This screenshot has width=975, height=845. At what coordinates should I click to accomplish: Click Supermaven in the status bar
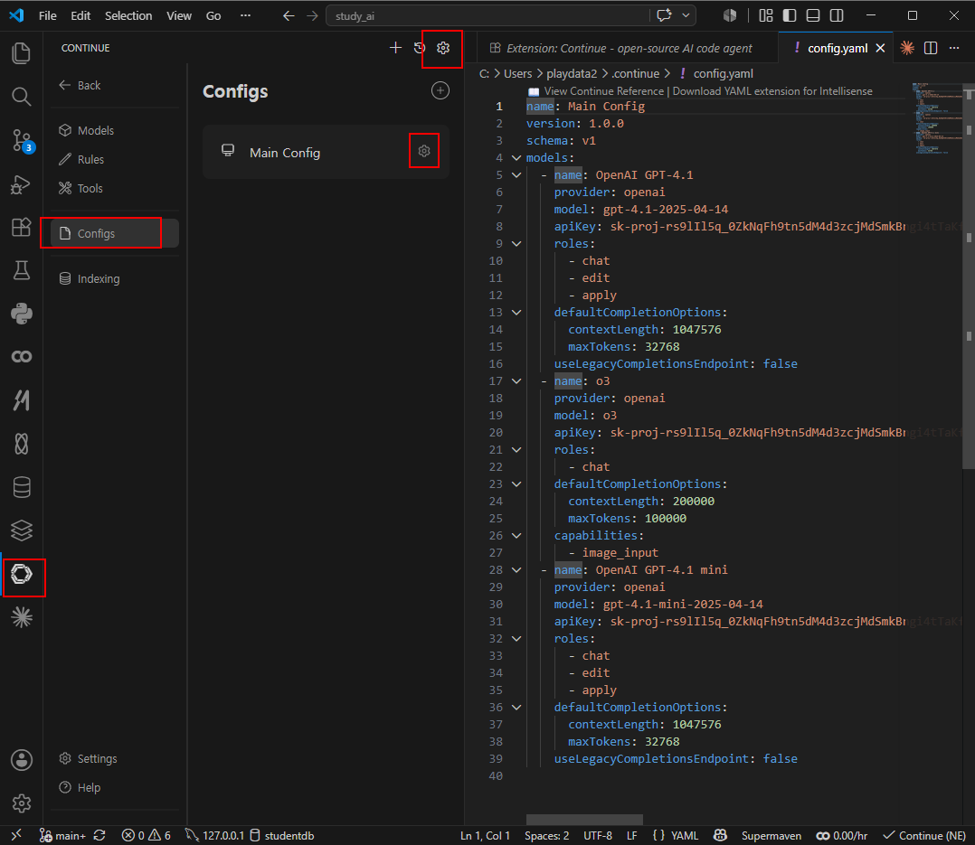coord(771,836)
